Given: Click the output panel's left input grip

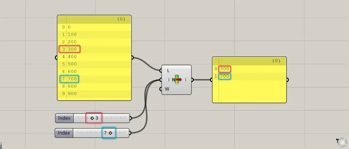Looking at the screenshot, I should point(211,80).
